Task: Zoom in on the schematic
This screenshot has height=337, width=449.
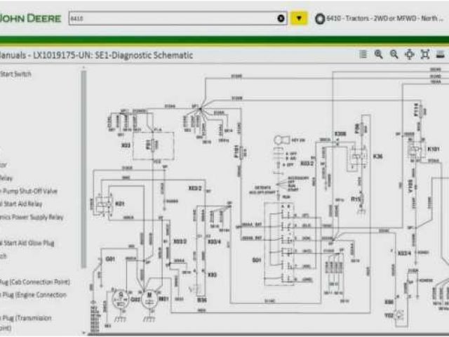Action: coord(379,54)
